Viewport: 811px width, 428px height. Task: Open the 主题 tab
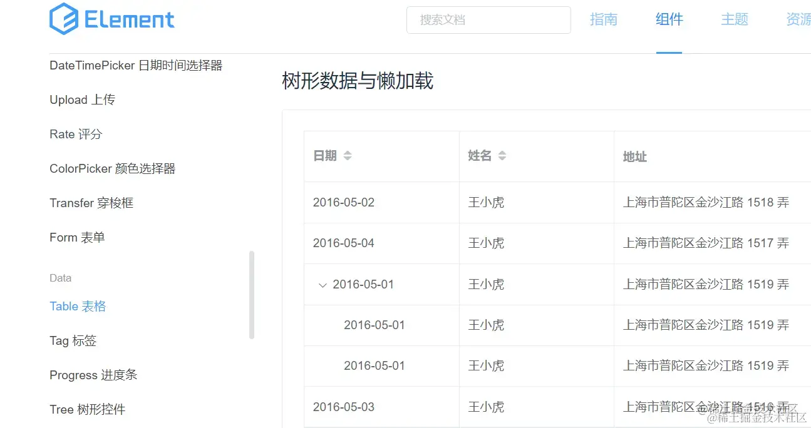[735, 19]
